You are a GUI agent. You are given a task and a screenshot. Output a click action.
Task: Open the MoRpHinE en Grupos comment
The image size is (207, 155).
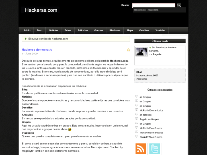tap(151, 128)
